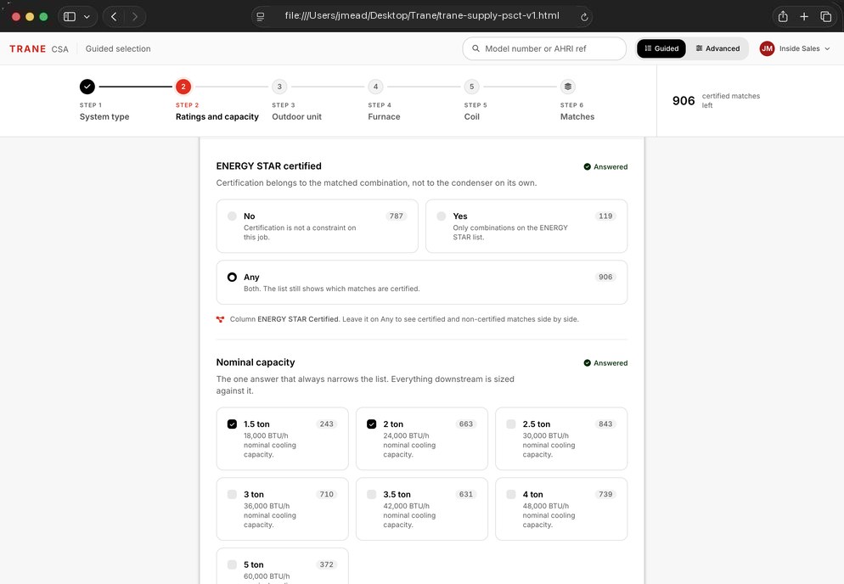Switch to Advanced mode
Viewport: 844px width, 584px height.
click(717, 48)
